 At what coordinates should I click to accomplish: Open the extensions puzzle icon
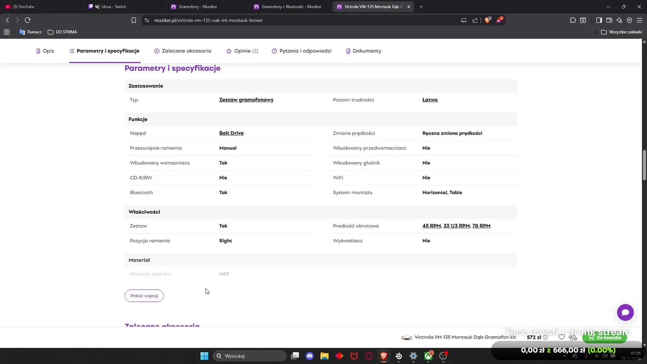click(x=573, y=20)
